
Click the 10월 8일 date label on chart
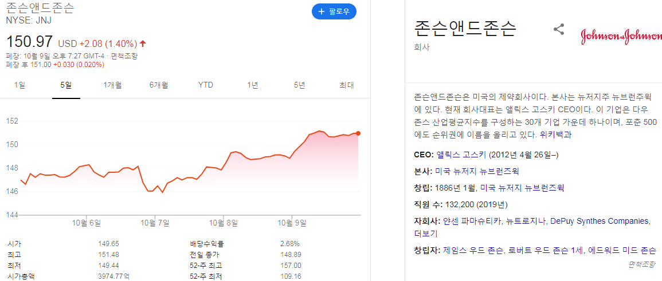[224, 223]
